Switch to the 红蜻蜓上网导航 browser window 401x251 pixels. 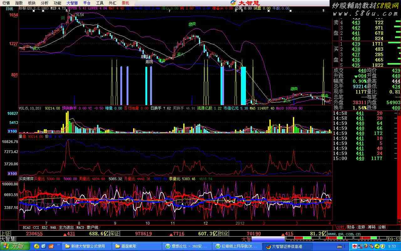coord(237,246)
